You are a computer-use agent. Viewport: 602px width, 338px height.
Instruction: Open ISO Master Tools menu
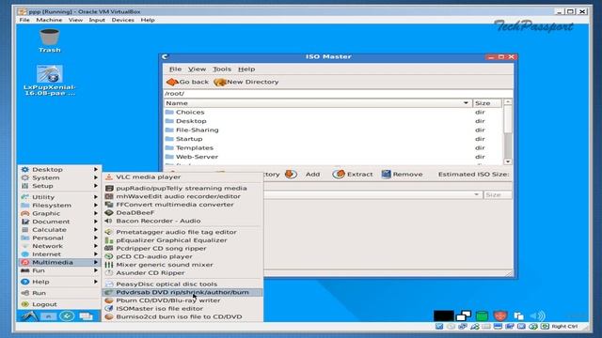(x=222, y=69)
